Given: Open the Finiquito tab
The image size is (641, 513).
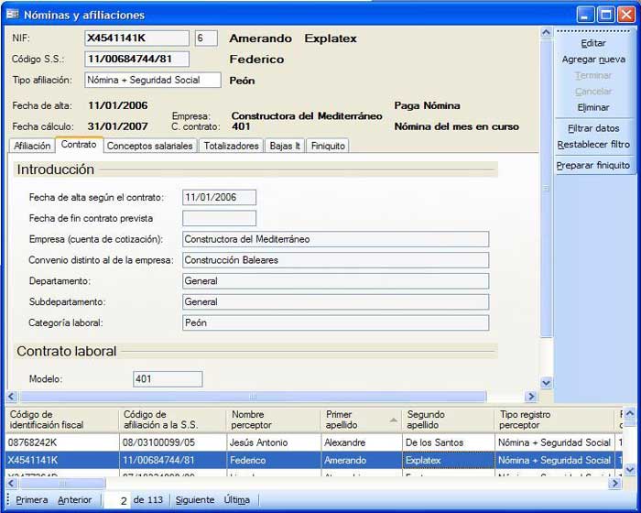Looking at the screenshot, I should click(327, 146).
